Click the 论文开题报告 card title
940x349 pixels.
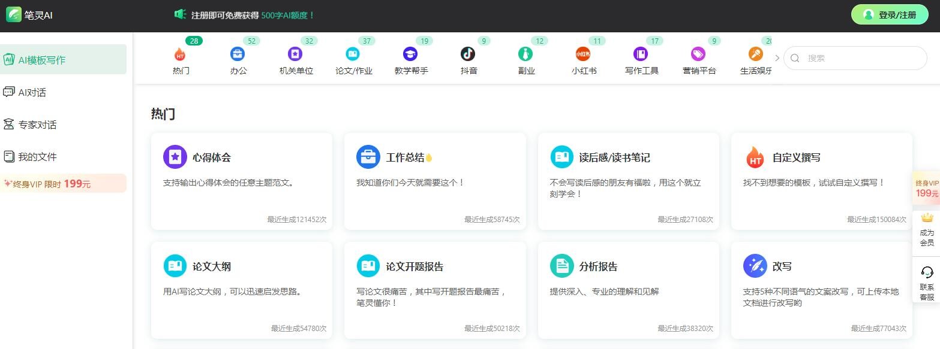click(415, 266)
